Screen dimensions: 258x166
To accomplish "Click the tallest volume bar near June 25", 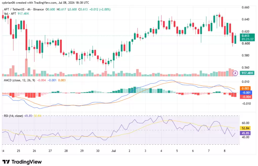I will (26, 67).
